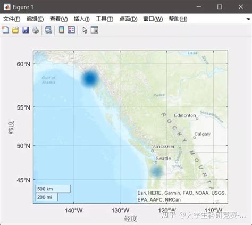Click the 45°N latitude tick label
The height and width of the screenshot is (225, 252).
click(23, 180)
